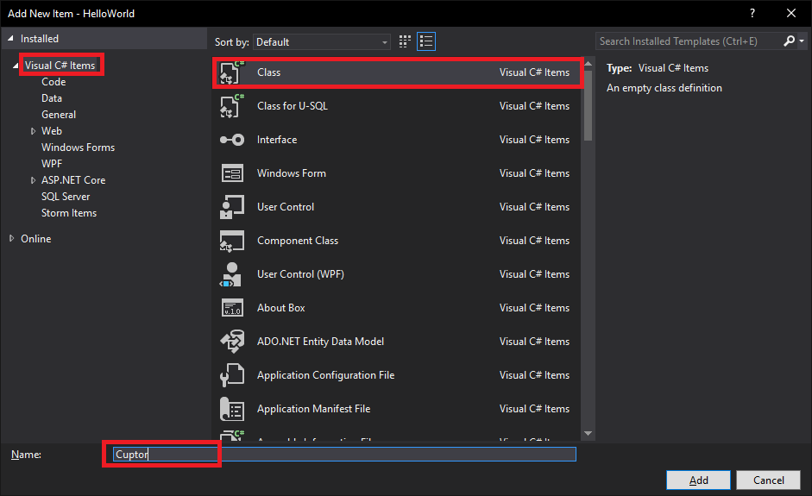Expand the Online category
The height and width of the screenshot is (496, 812).
click(x=12, y=239)
